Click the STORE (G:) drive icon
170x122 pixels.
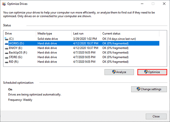[7, 57]
